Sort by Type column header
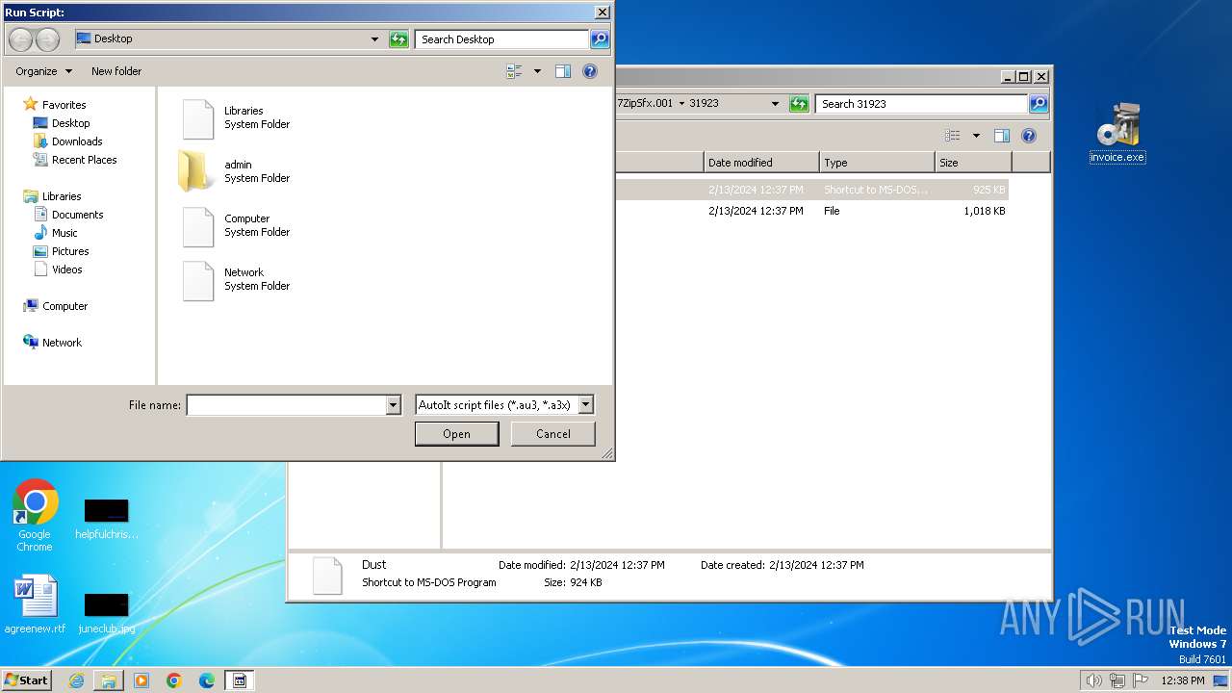Viewport: 1232px width, 693px height. 877,163
